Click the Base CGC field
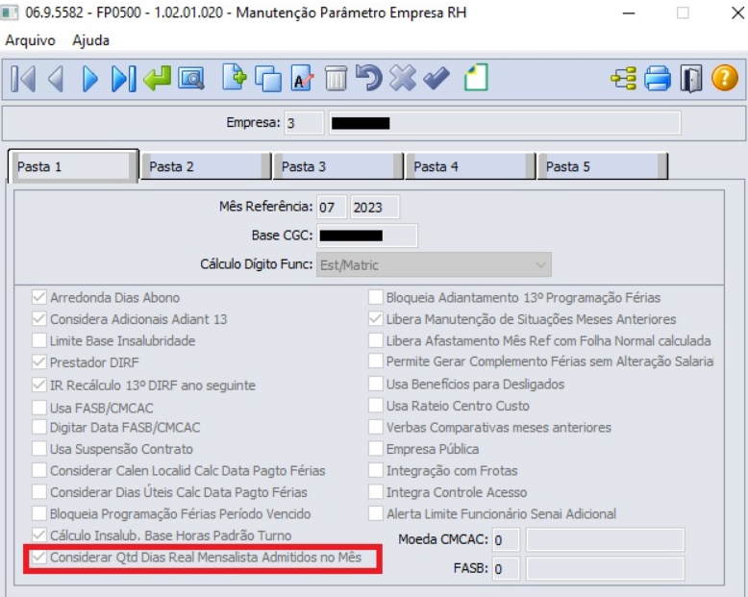This screenshot has height=597, width=748. pos(367,236)
